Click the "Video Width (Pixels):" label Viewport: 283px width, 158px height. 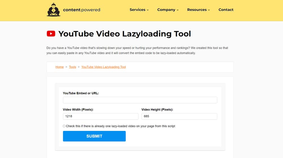(78, 109)
